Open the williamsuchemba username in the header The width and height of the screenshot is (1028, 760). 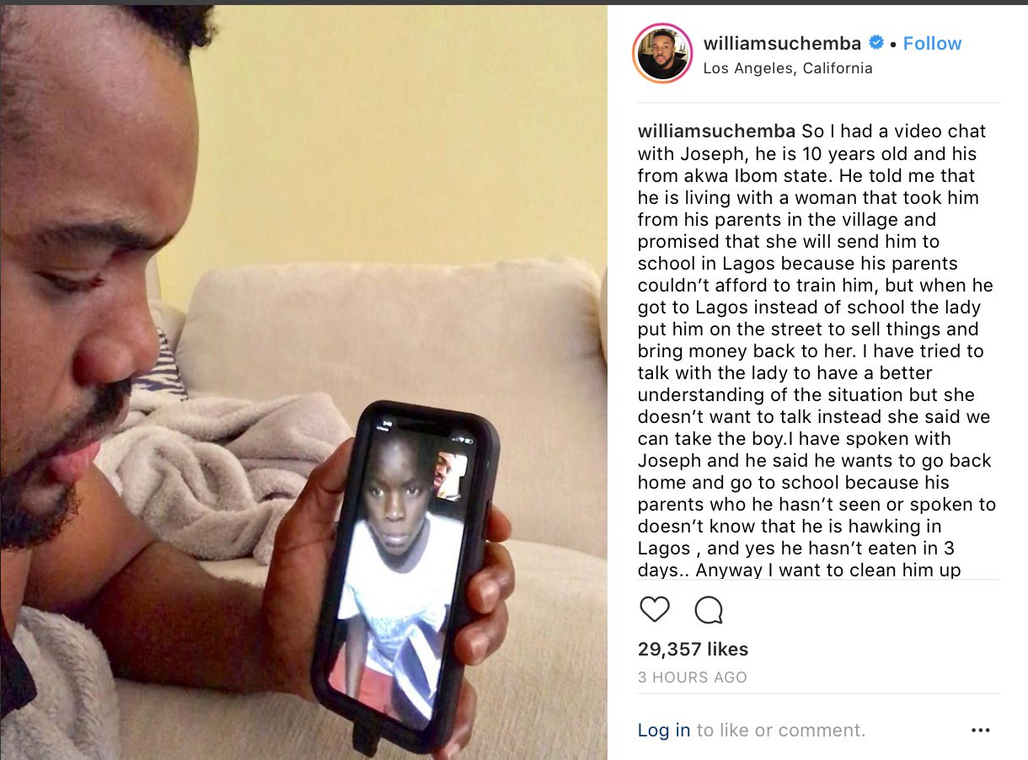[x=782, y=43]
